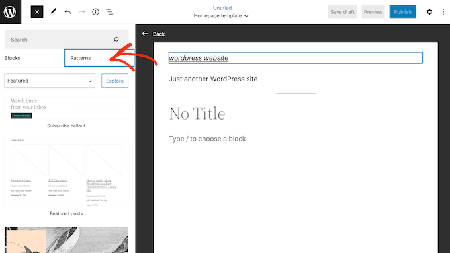Click the 'Subscribe callout' caption
The width and height of the screenshot is (450, 253).
(66, 126)
